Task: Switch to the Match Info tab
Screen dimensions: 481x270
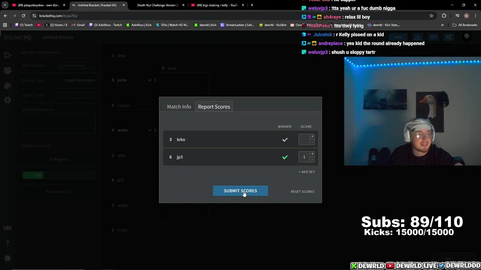Action: point(179,107)
